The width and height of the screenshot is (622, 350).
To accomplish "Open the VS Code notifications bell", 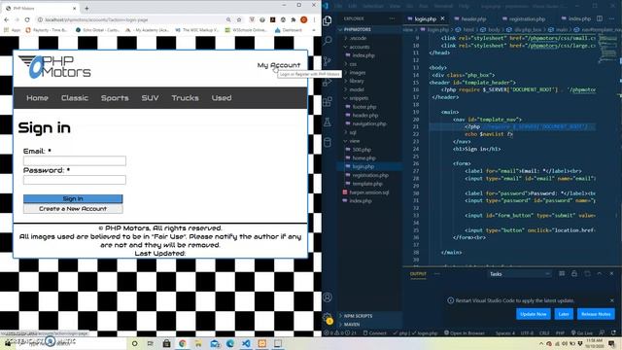I will click(x=614, y=332).
